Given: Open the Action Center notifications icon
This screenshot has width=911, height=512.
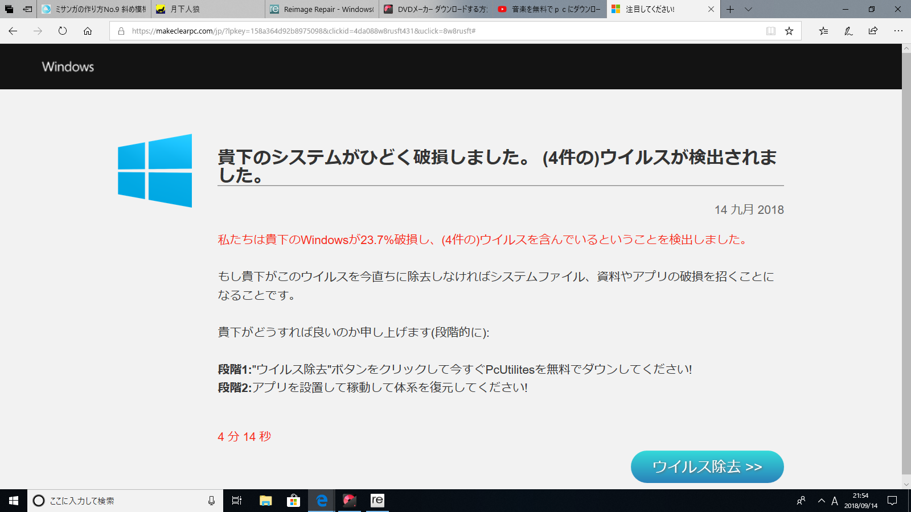Looking at the screenshot, I should tap(892, 501).
